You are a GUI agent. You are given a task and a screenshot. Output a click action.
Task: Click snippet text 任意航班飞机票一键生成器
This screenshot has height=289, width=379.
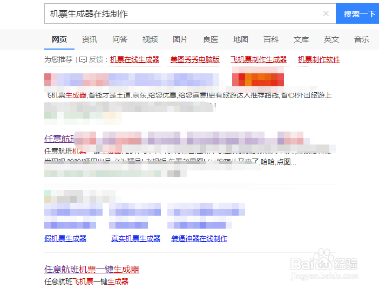pos(86,281)
